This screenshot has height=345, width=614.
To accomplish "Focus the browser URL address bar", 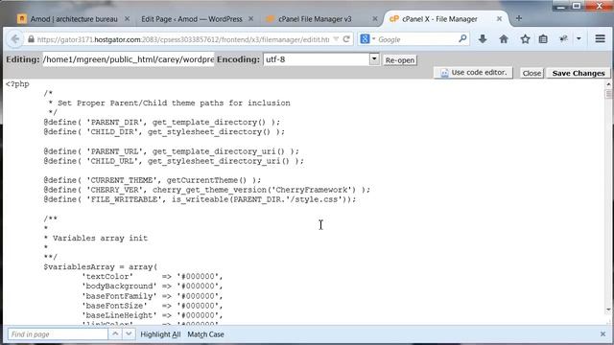I will [x=183, y=39].
